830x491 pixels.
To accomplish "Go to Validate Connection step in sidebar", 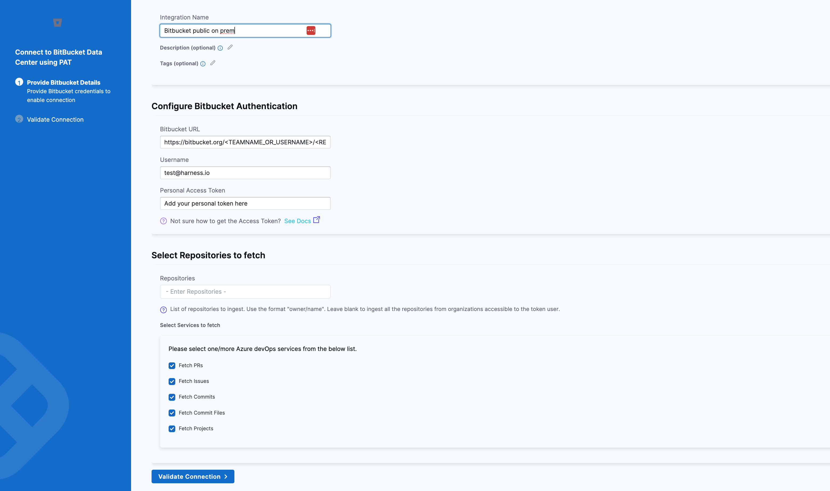I will [x=55, y=120].
